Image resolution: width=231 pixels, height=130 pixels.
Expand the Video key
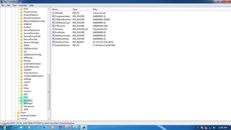coord(18,88)
